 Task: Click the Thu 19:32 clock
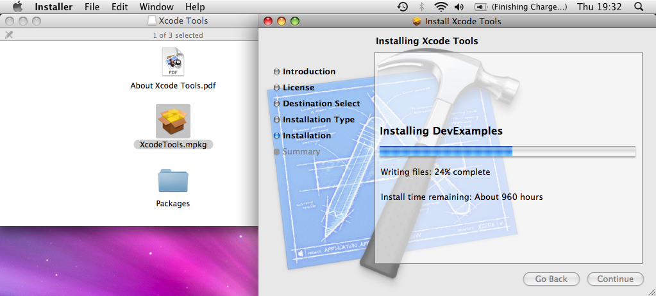[599, 6]
